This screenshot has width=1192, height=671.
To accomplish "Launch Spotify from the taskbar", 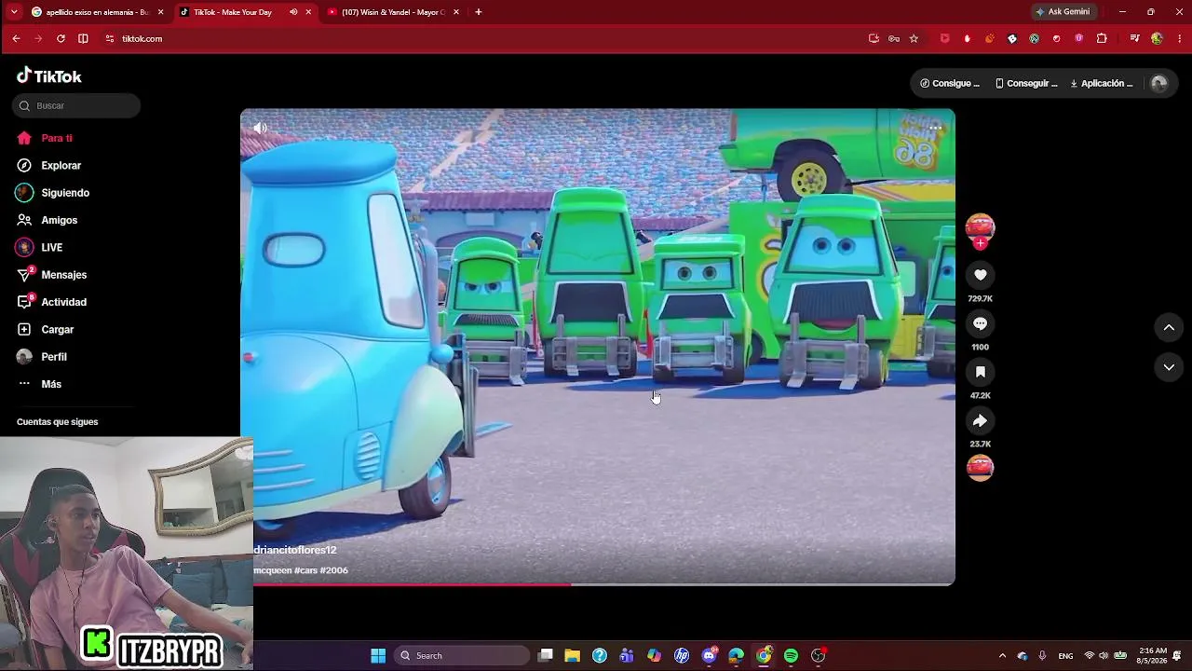I will point(791,655).
